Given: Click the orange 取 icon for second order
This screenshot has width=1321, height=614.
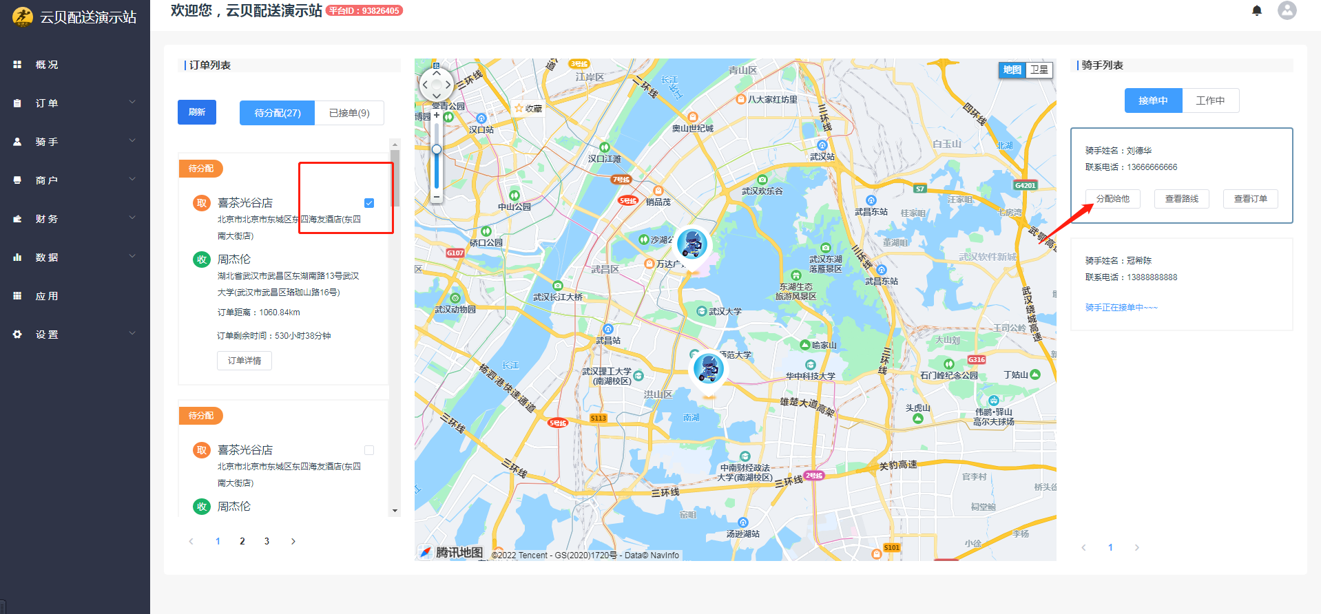Looking at the screenshot, I should tap(202, 450).
